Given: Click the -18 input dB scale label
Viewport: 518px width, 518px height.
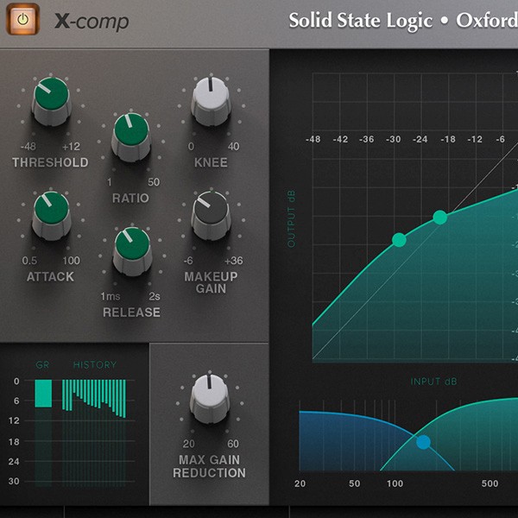Looking at the screenshot, I should point(448,139).
